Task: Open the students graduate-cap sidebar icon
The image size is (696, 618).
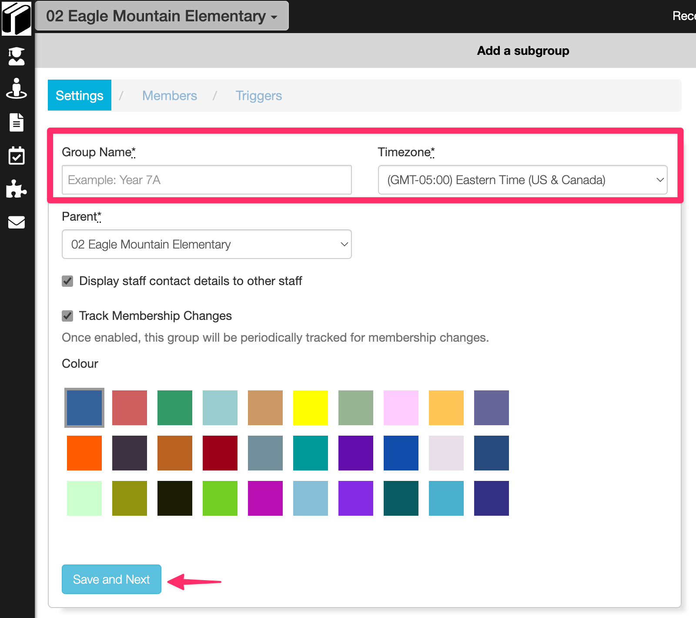Action: [17, 56]
